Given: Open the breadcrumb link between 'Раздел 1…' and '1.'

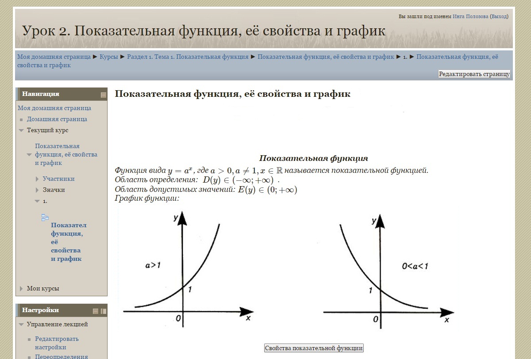Looking at the screenshot, I should 326,57.
